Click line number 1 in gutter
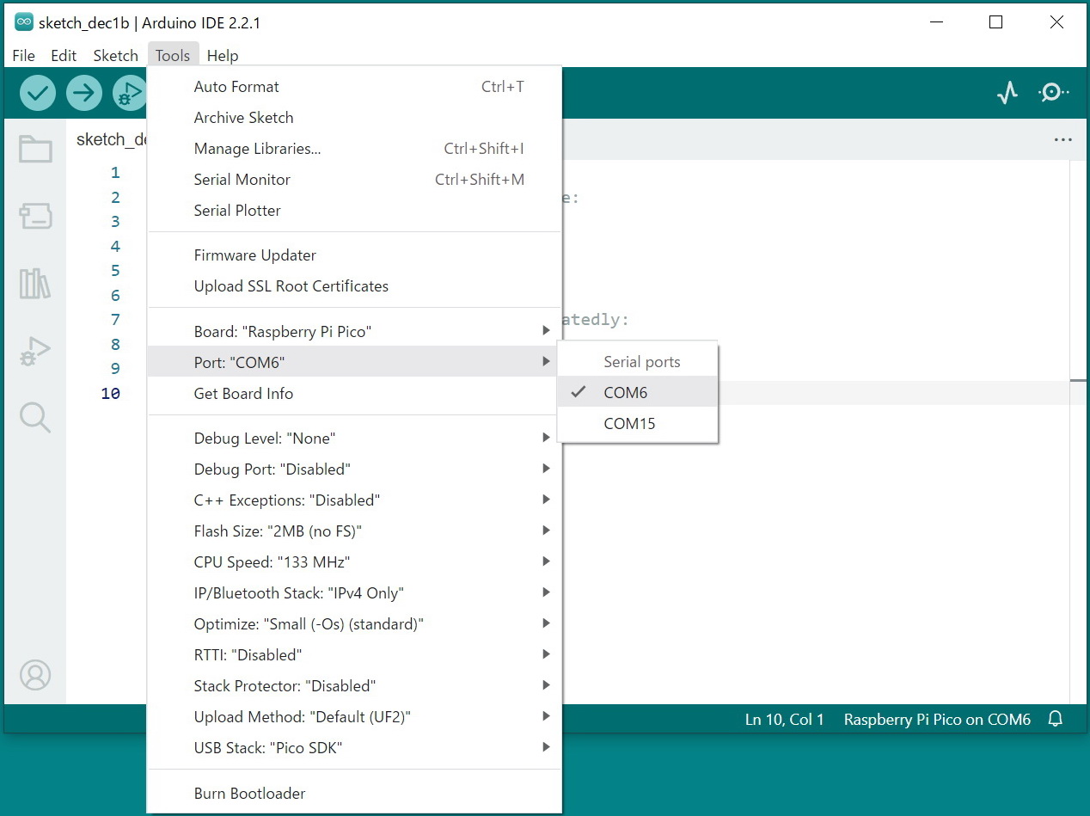Screen dimensions: 1090x816 point(115,172)
